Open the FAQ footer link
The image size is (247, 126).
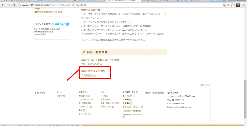102,92
